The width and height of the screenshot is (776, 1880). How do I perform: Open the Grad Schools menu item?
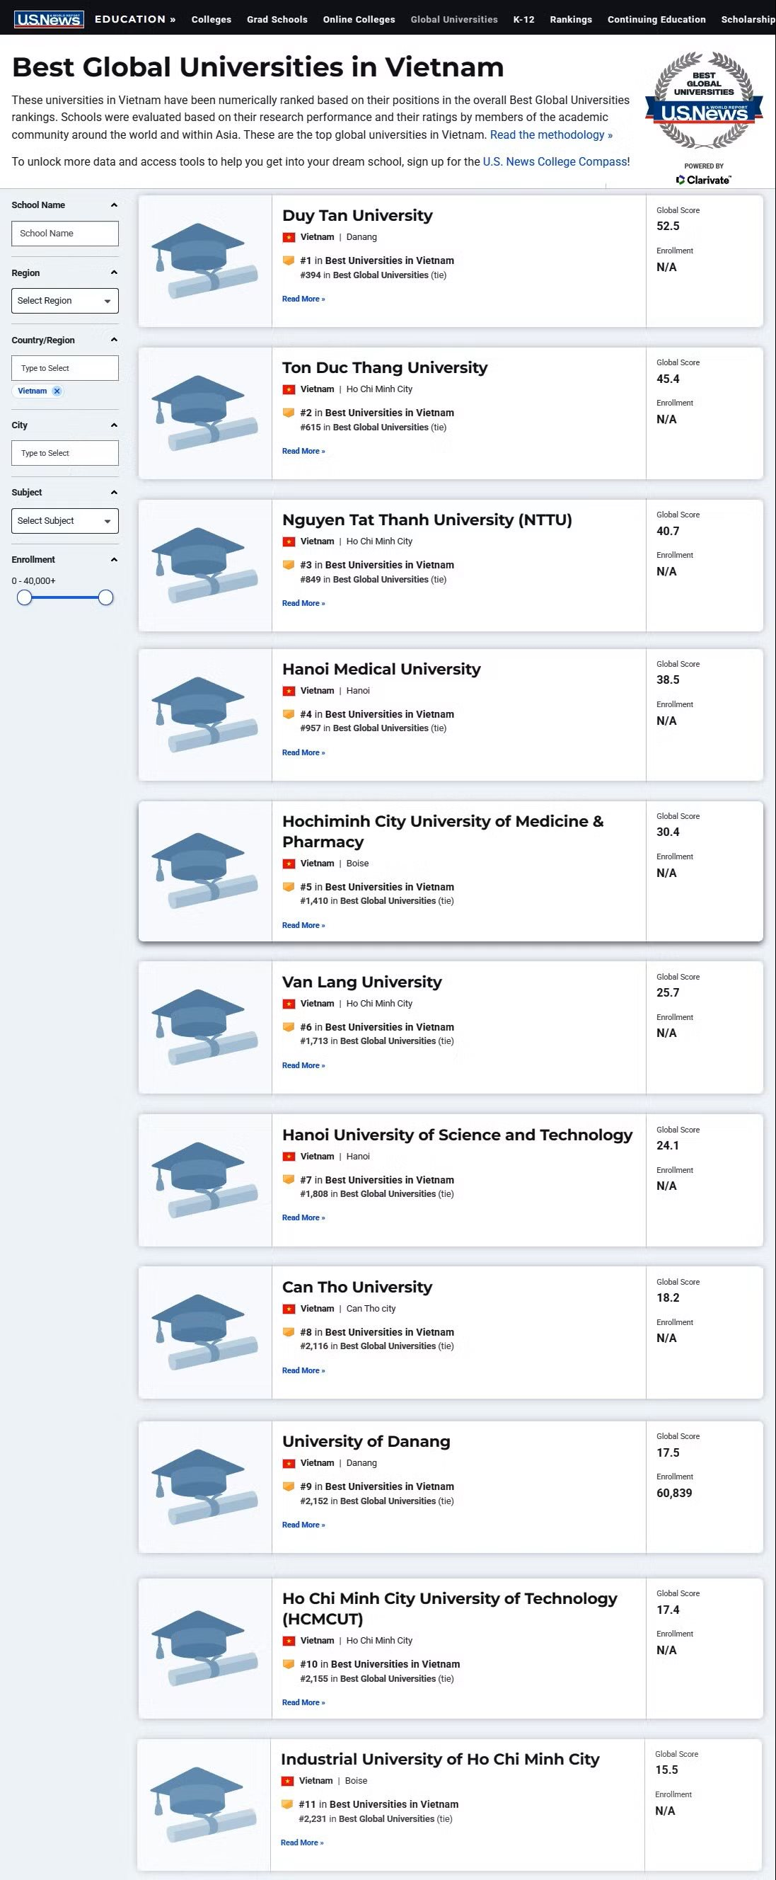(277, 20)
